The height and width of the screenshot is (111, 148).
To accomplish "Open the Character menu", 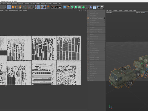I will click(x=21, y=3).
